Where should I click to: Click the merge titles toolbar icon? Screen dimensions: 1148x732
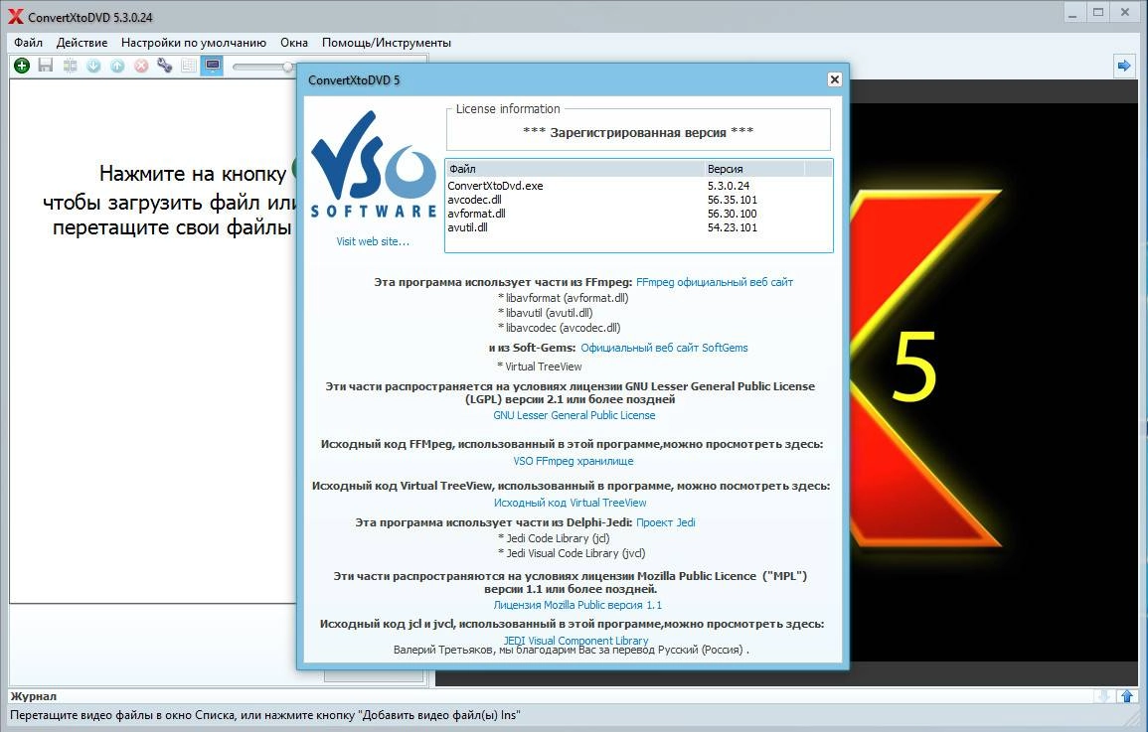pos(70,66)
